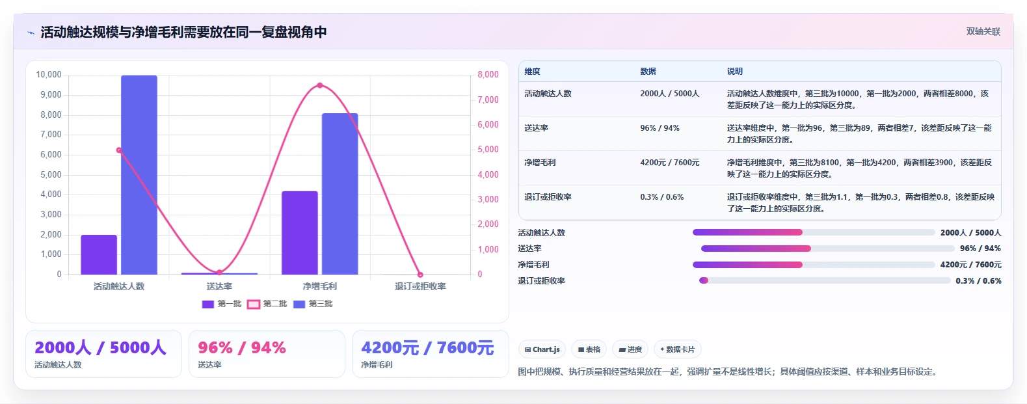Click the 第一批 bar for 活动触达人数

pos(99,254)
